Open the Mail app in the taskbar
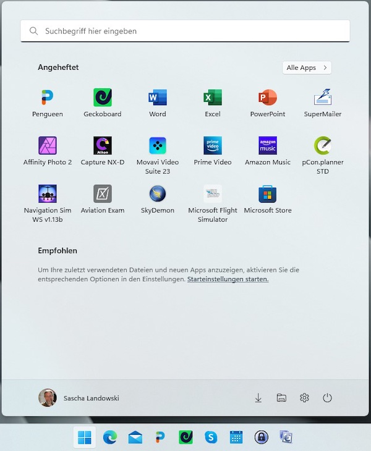 (x=135, y=437)
